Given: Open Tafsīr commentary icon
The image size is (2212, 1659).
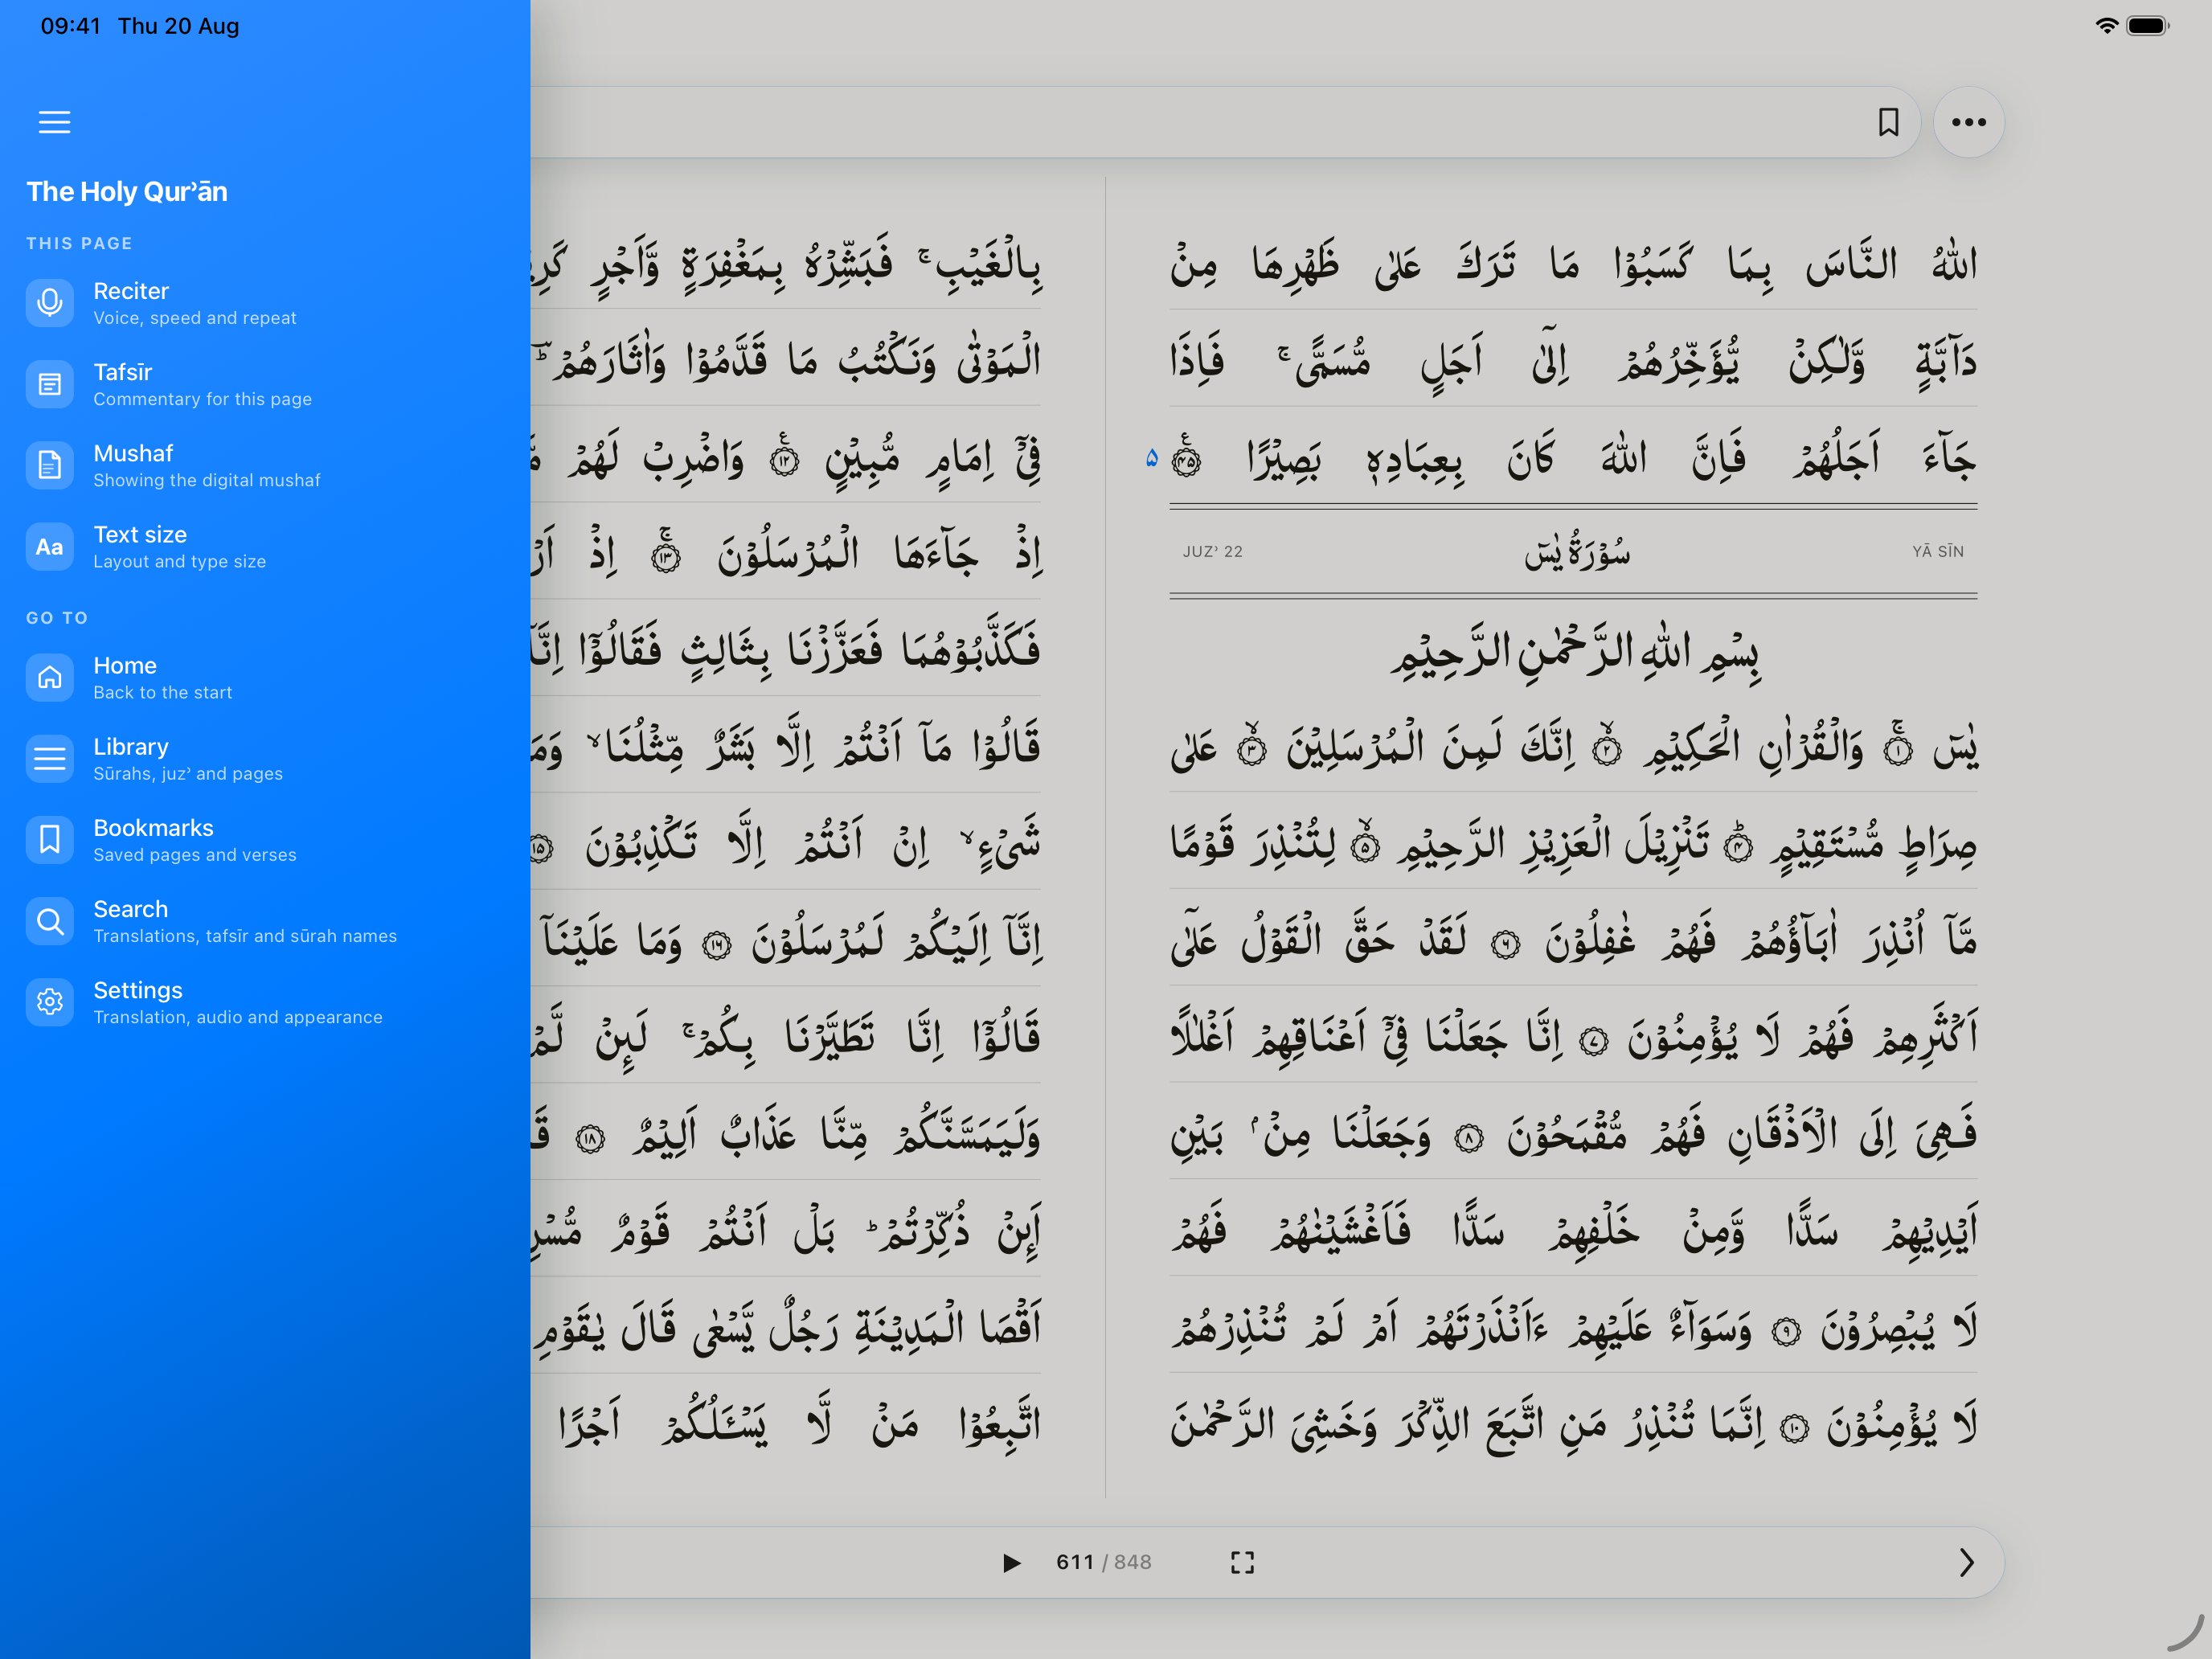Looking at the screenshot, I should (50, 384).
